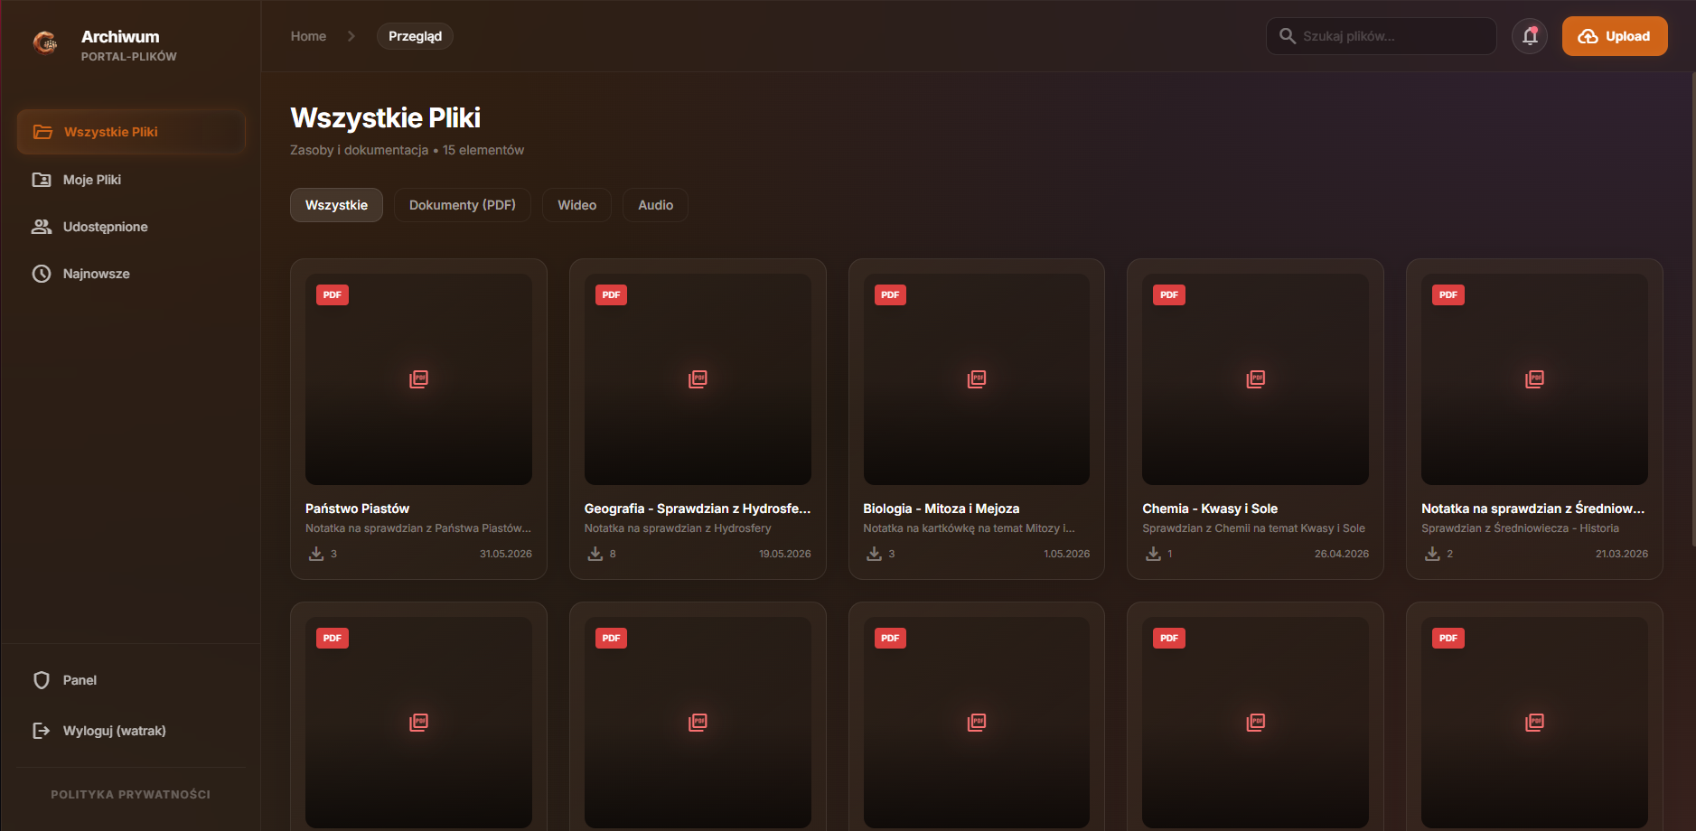Click PDF badge on Państwo Piastów card

[x=333, y=295]
